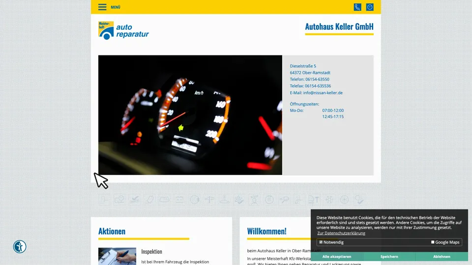Click the Alle akzeptieren button
The width and height of the screenshot is (472, 265).
(337, 257)
